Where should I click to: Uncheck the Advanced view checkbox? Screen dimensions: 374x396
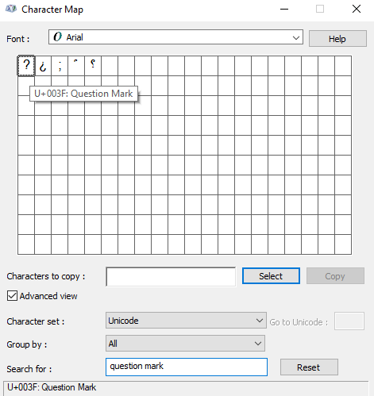point(12,296)
